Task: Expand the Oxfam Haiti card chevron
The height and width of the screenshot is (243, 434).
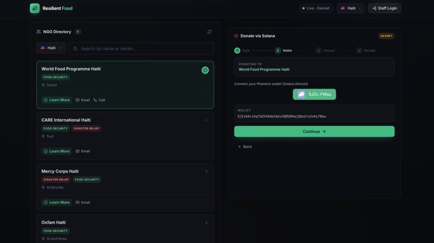Action: (206, 223)
